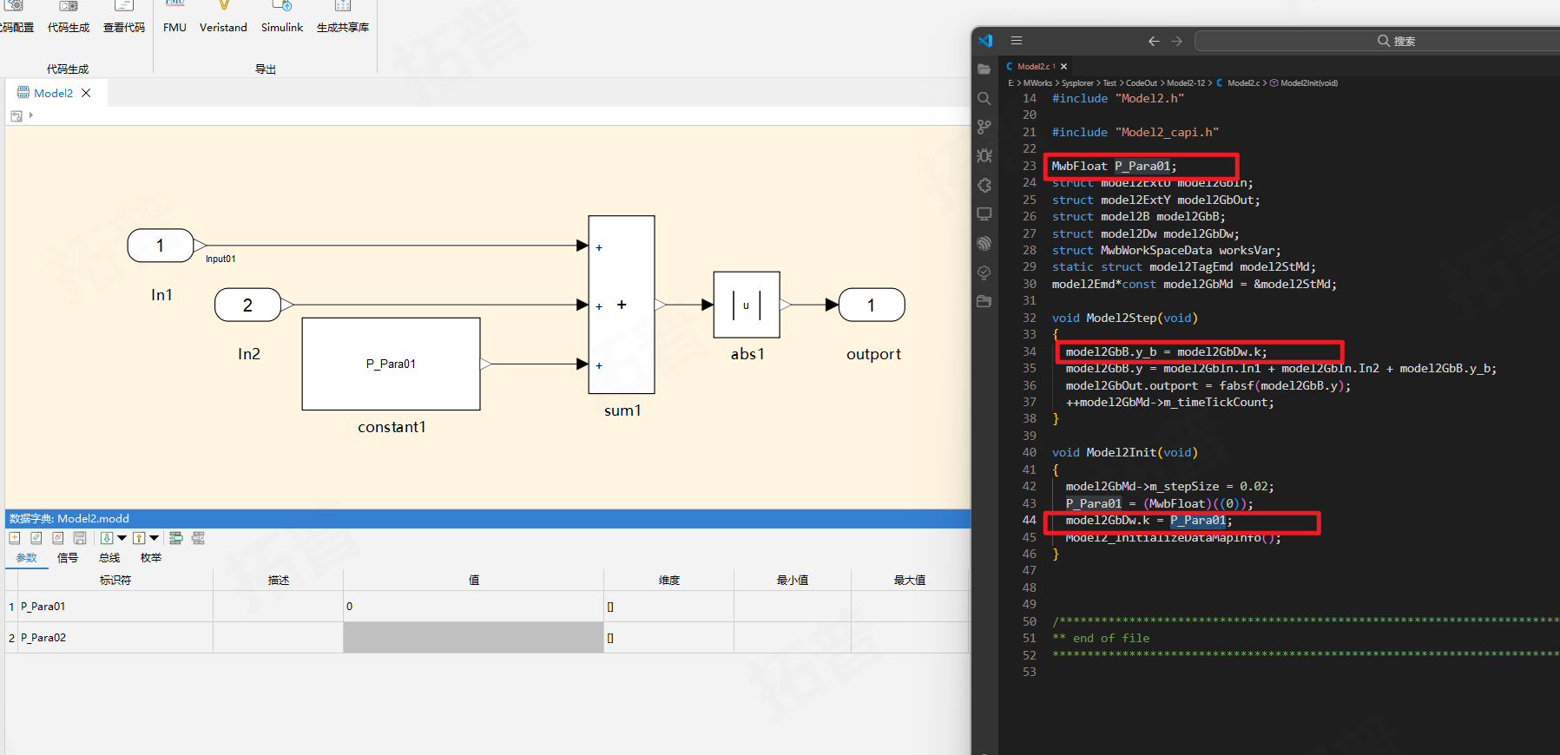Viewport: 1560px width, 755px height.
Task: Click 生成共享库 (generate shared library)
Action: (343, 17)
